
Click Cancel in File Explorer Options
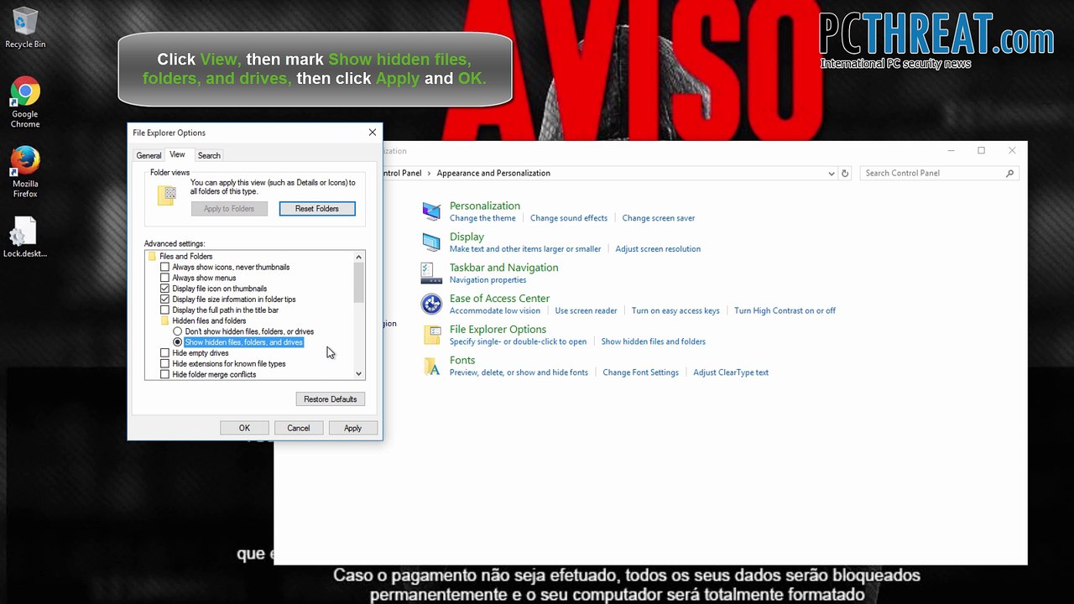pyautogui.click(x=299, y=428)
